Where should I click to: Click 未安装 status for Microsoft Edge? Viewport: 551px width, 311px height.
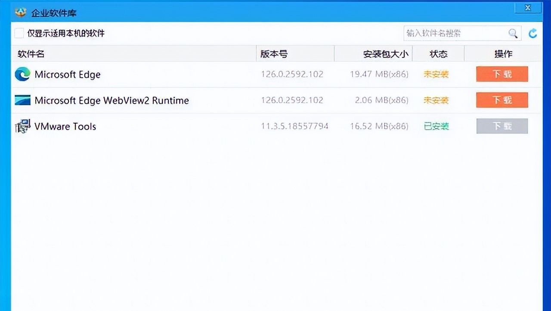pos(436,74)
